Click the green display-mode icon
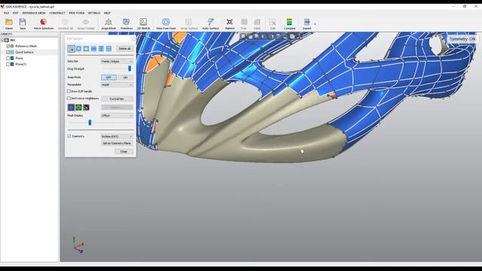This screenshot has width=482, height=271. pyautogui.click(x=78, y=107)
